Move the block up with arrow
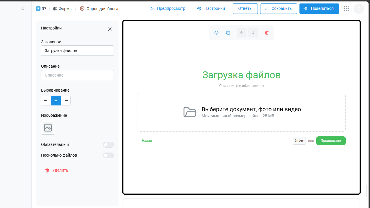The image size is (370, 208). click(242, 33)
